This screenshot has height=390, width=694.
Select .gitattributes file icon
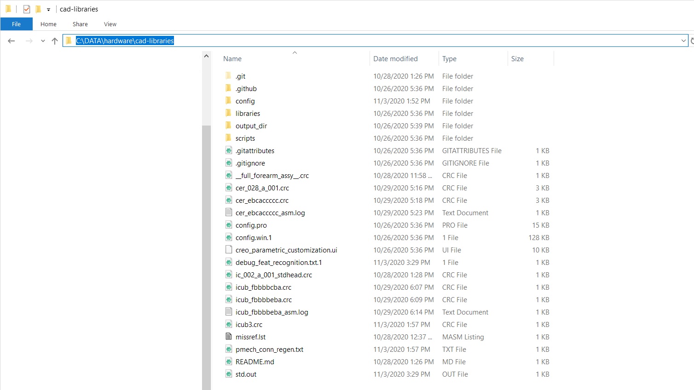[229, 150]
